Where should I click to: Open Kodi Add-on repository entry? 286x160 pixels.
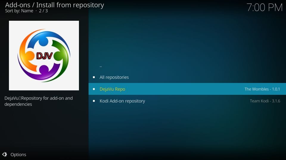coord(187,101)
